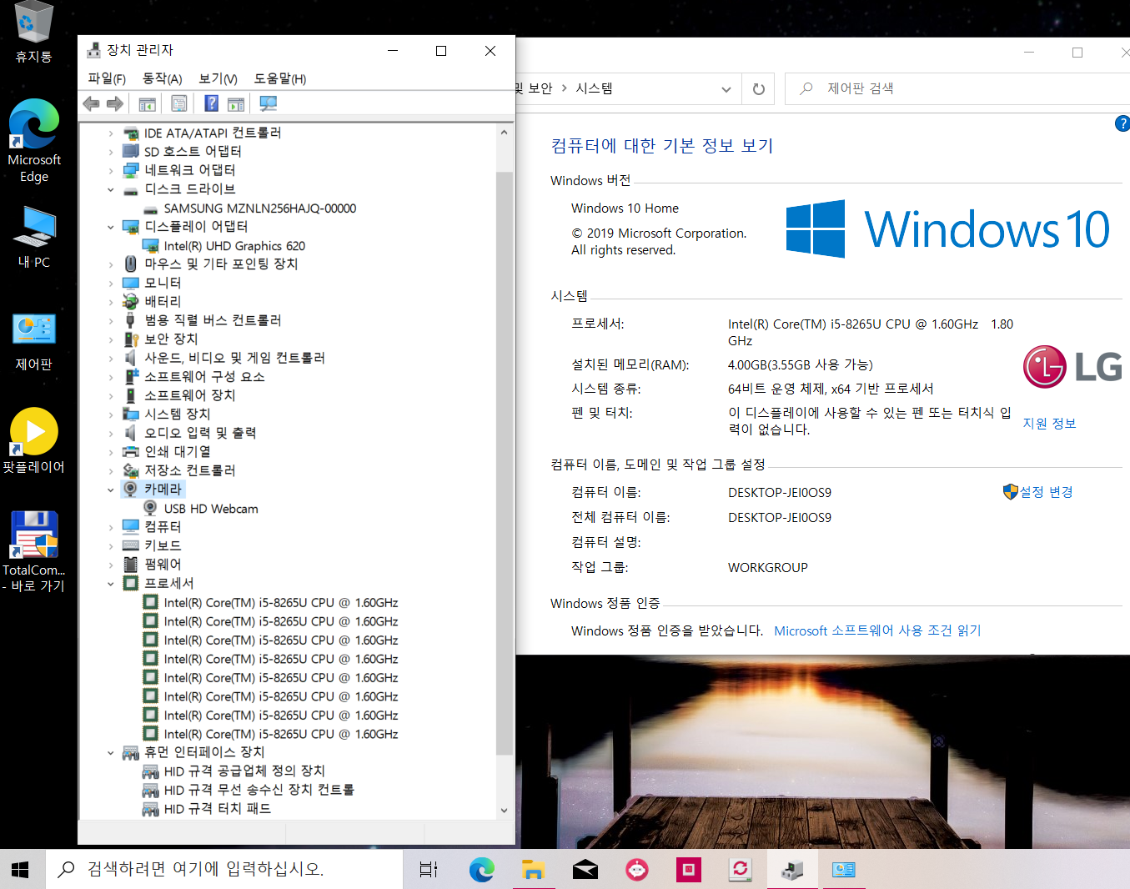Click the 설정 변경 link

point(1047,492)
